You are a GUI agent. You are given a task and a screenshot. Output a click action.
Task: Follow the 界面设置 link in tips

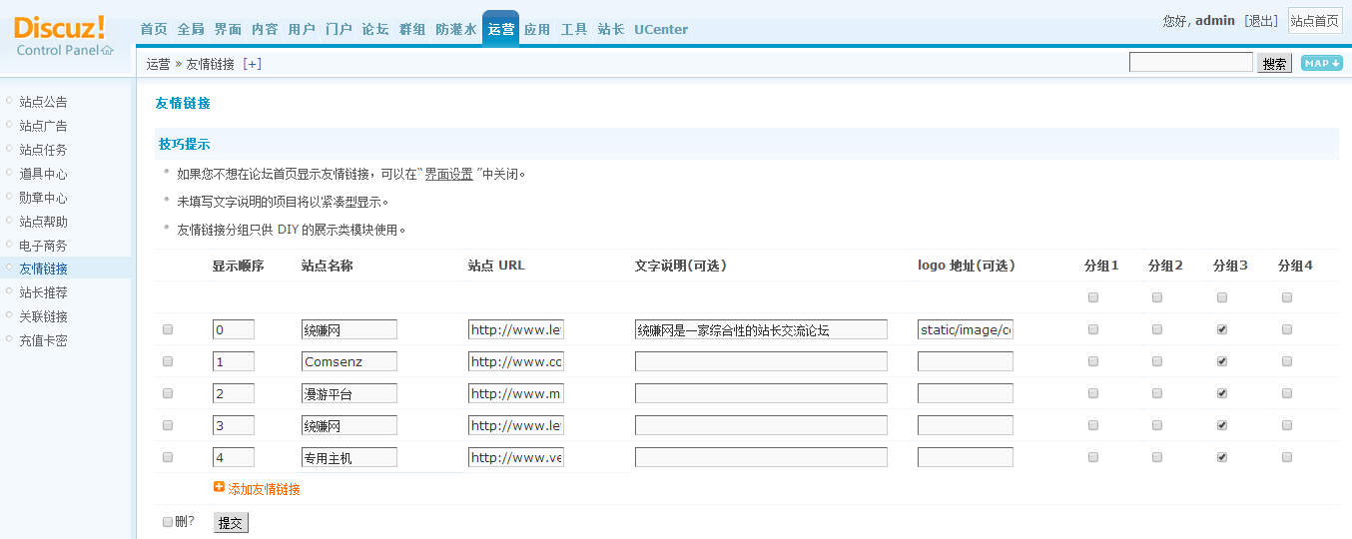coord(449,174)
